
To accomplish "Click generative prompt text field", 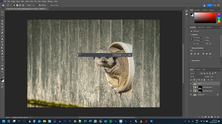I will [95, 55].
